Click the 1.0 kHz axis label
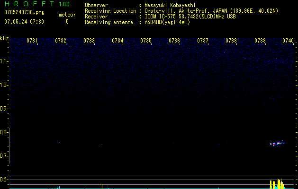 (x=4, y=85)
